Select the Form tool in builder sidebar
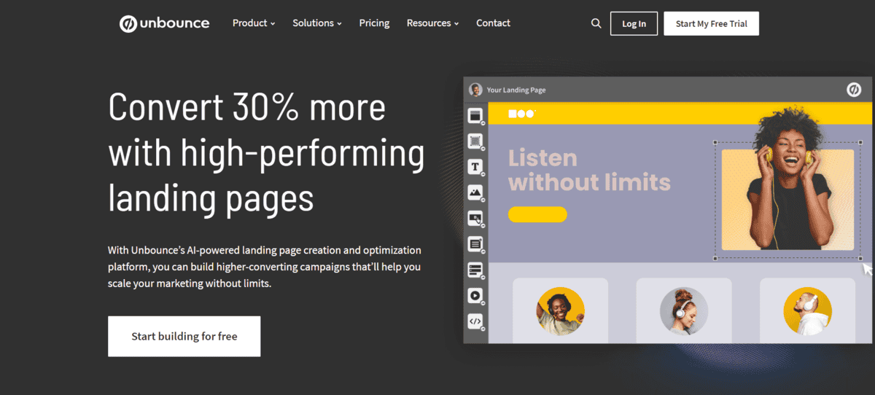Viewport: 875px width, 395px height. pyautogui.click(x=475, y=244)
